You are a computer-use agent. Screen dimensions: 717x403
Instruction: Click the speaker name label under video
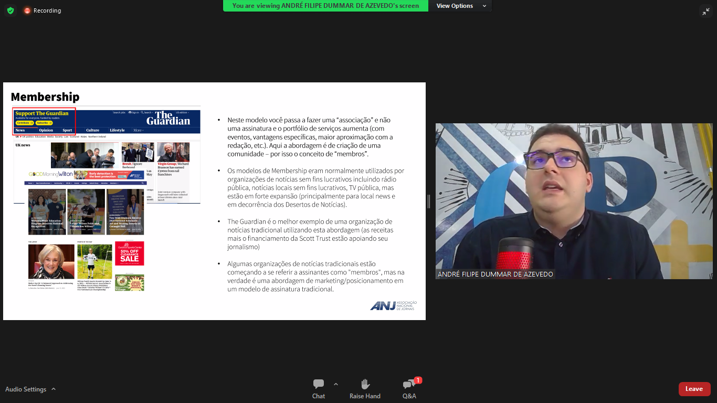(495, 274)
